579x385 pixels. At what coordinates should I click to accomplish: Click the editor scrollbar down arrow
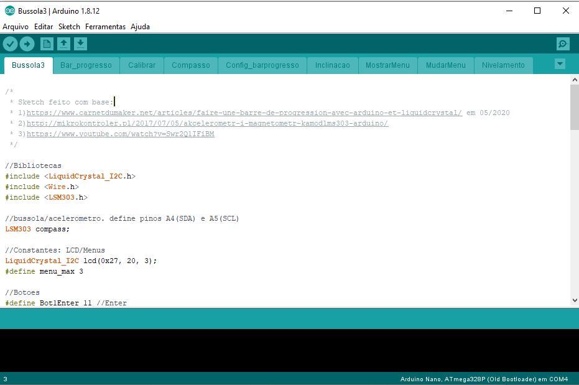pyautogui.click(x=575, y=300)
